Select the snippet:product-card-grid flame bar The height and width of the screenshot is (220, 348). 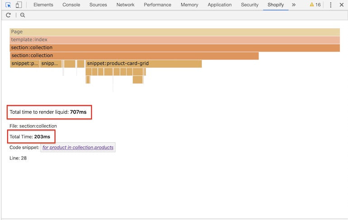(144, 64)
